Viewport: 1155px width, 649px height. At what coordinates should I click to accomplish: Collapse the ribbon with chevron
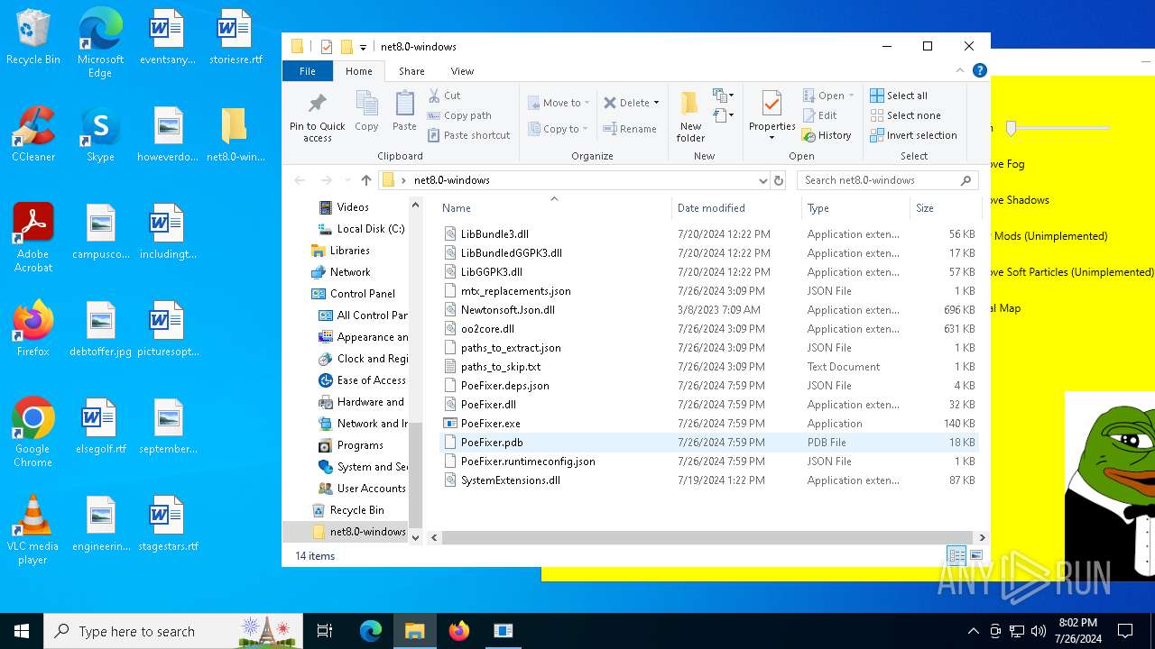tap(960, 70)
